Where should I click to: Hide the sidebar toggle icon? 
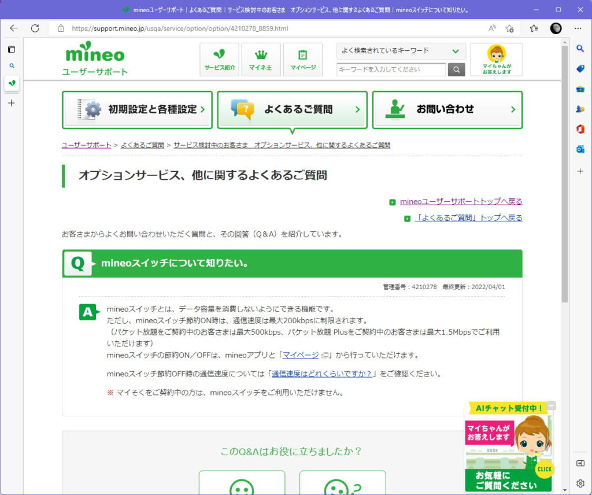(x=580, y=463)
